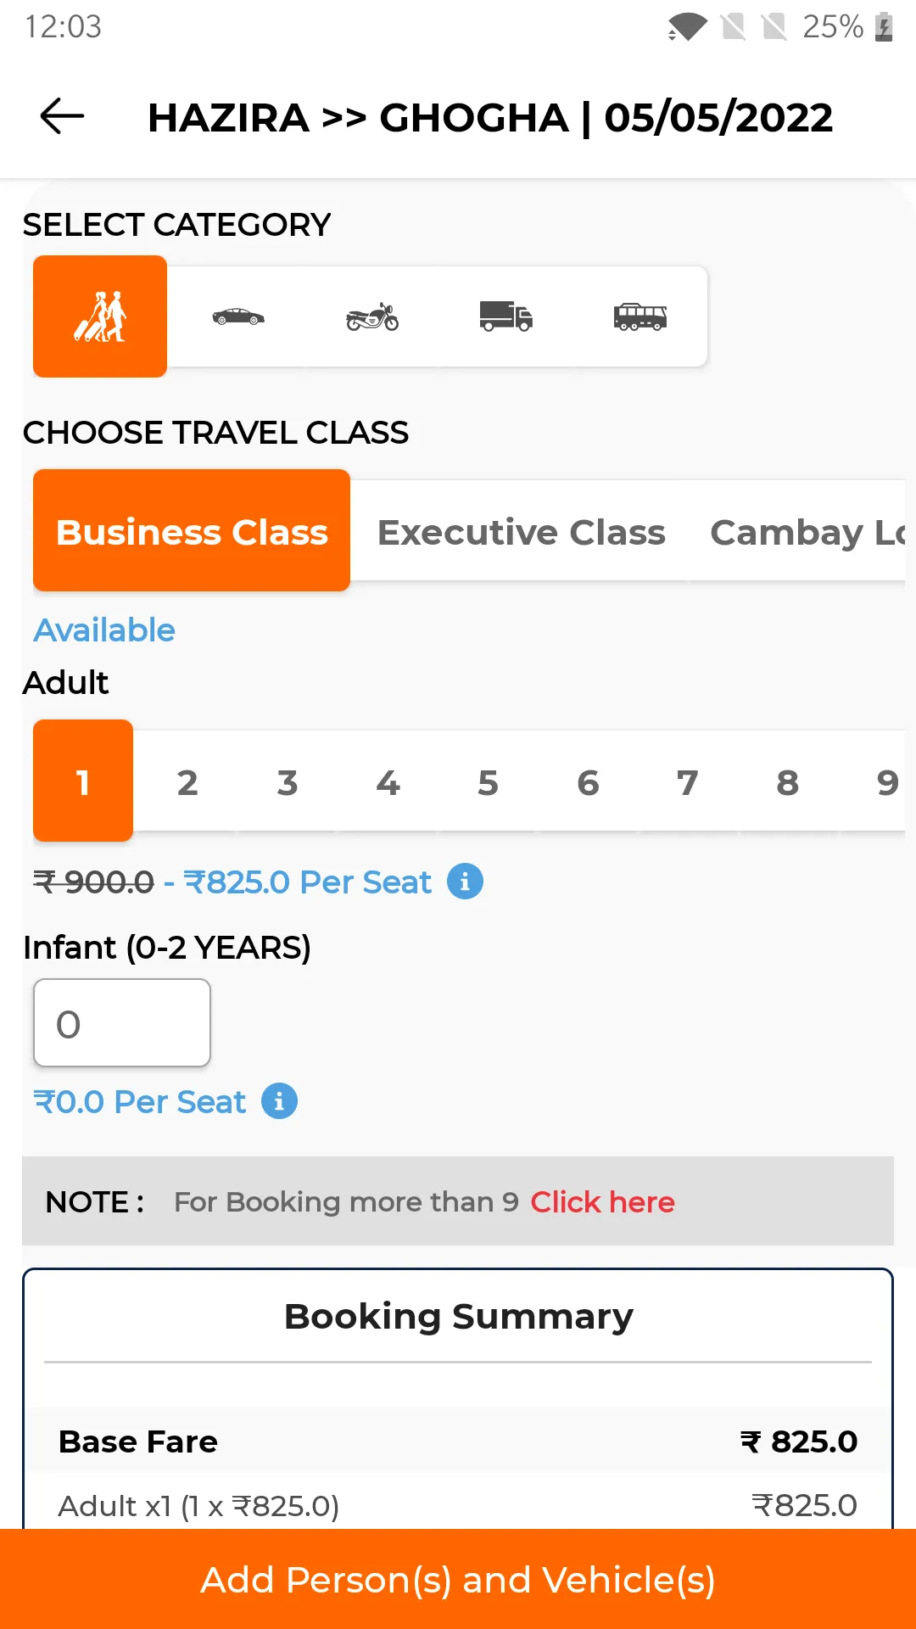
Task: Go back using the arrow icon
Action: (62, 116)
